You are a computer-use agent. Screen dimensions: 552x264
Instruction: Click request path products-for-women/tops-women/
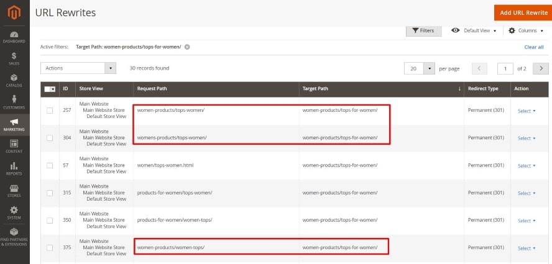175,193
